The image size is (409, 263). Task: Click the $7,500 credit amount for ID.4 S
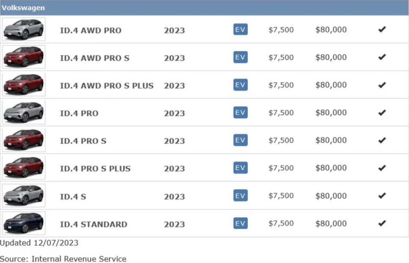(281, 196)
